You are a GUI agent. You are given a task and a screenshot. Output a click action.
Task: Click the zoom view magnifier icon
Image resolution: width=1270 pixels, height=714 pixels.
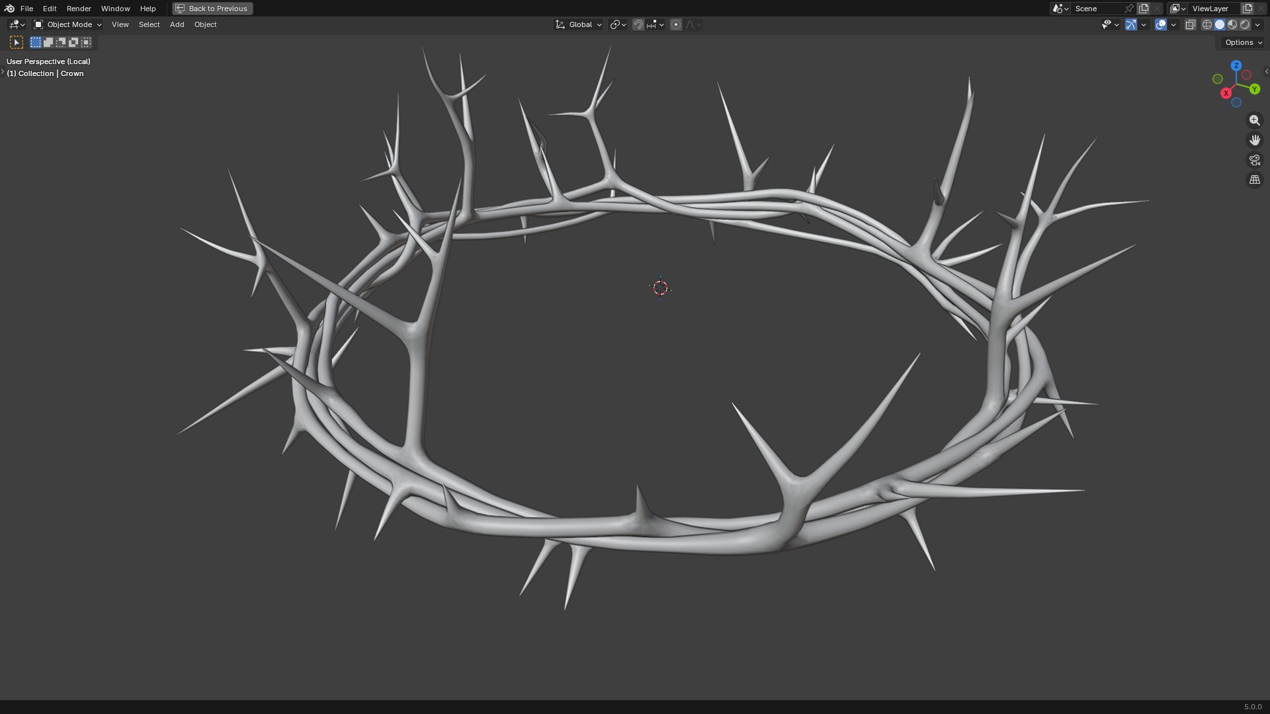(x=1254, y=120)
